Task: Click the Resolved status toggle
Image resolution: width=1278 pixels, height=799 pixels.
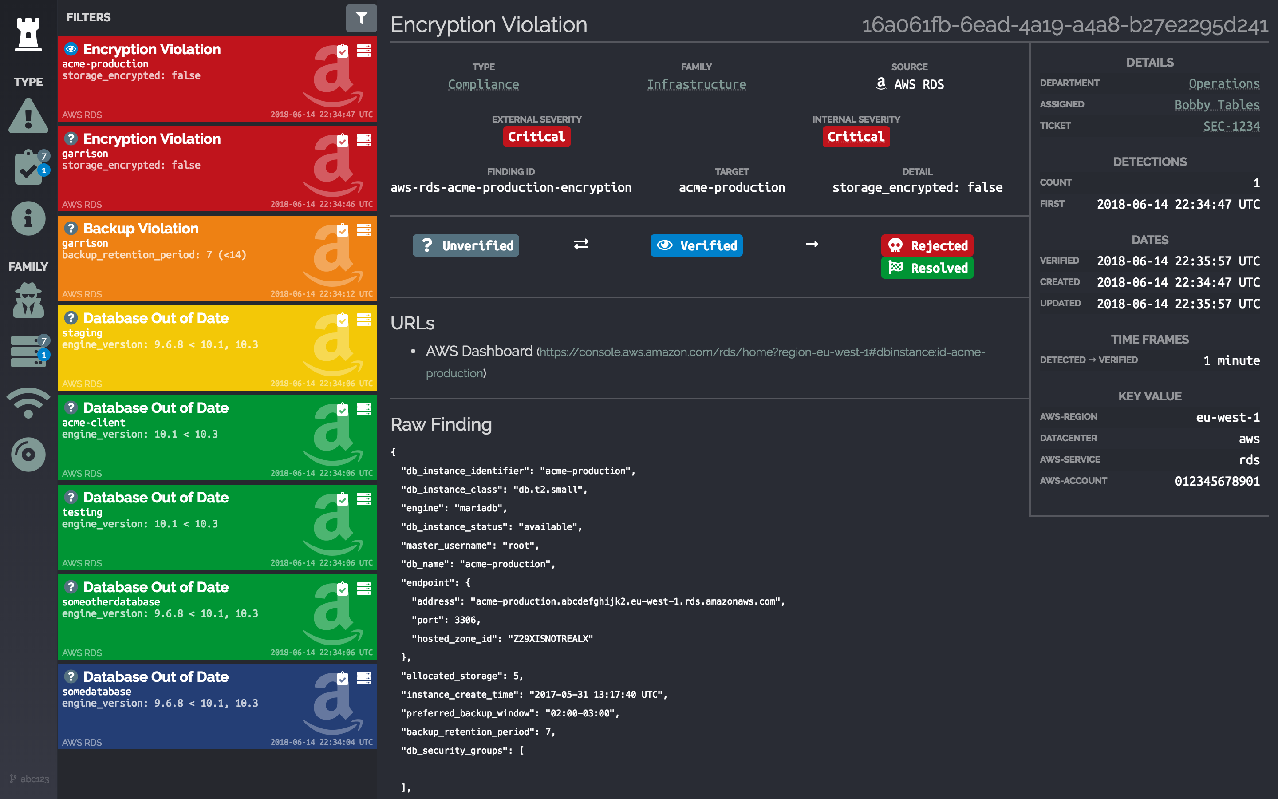Action: [927, 268]
